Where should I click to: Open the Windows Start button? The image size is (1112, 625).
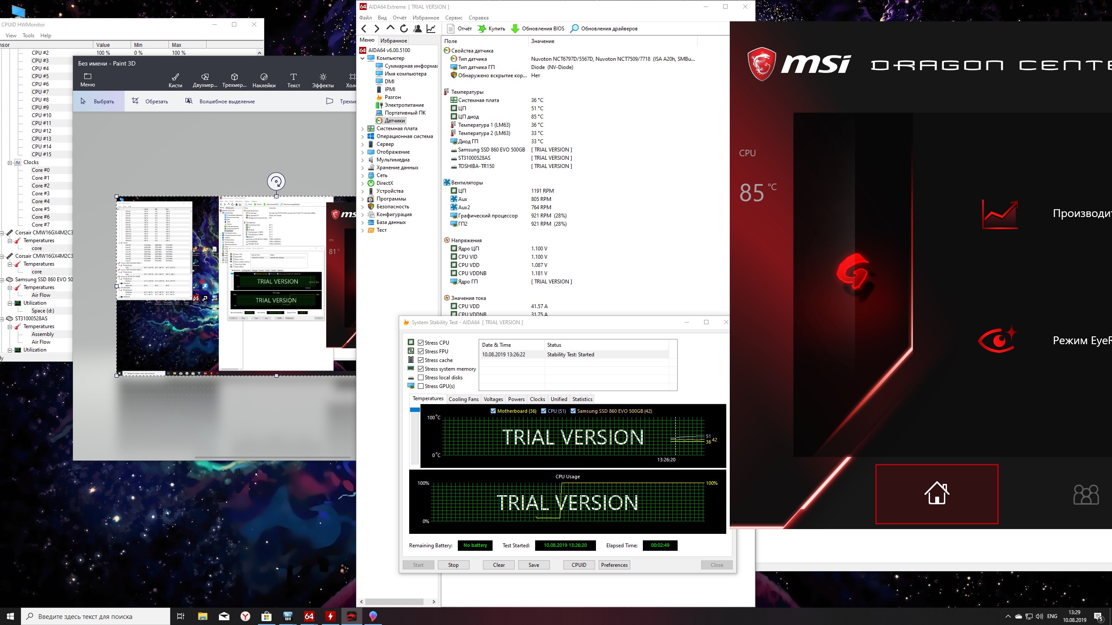click(10, 616)
